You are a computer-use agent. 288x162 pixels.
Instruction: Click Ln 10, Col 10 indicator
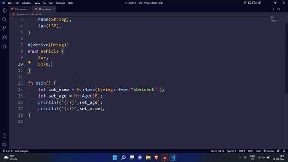[217, 151]
